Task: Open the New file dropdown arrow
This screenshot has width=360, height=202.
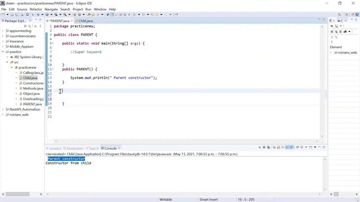Action: click(x=7, y=15)
